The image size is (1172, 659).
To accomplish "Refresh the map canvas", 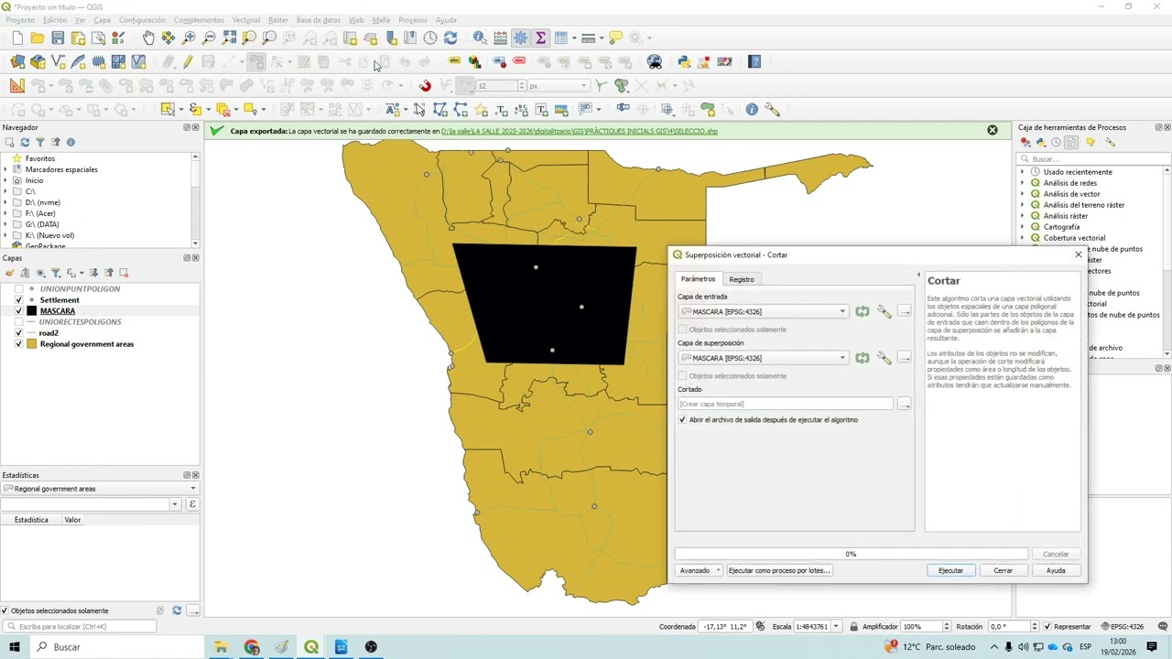I will click(x=450, y=38).
